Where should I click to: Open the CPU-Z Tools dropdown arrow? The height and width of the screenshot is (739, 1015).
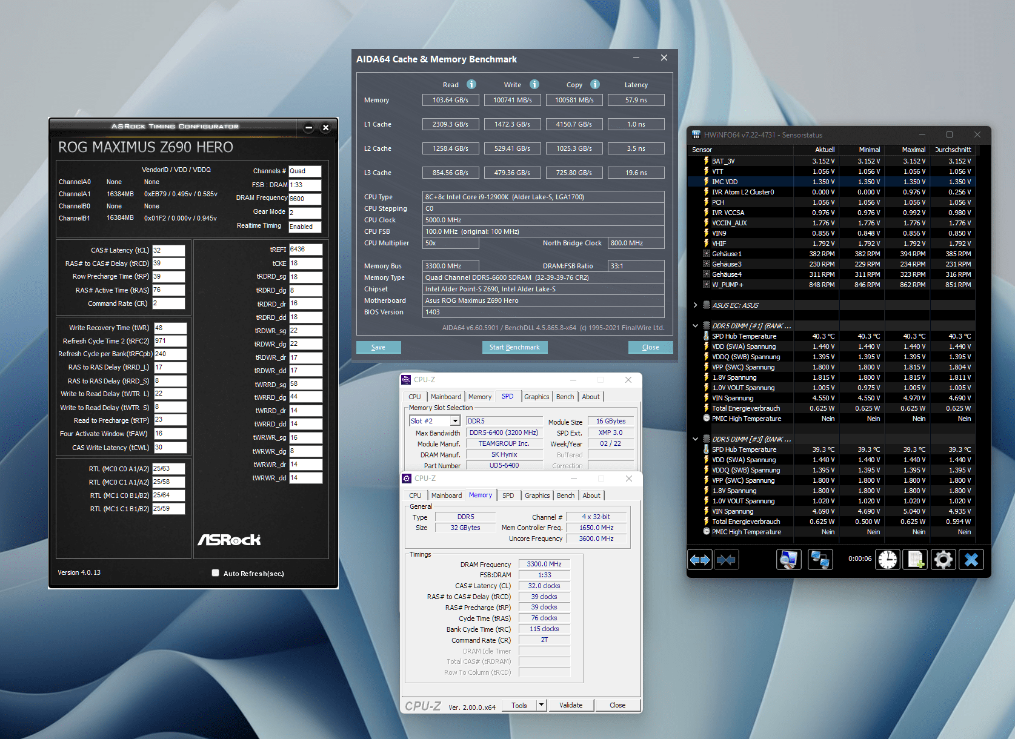tap(542, 705)
